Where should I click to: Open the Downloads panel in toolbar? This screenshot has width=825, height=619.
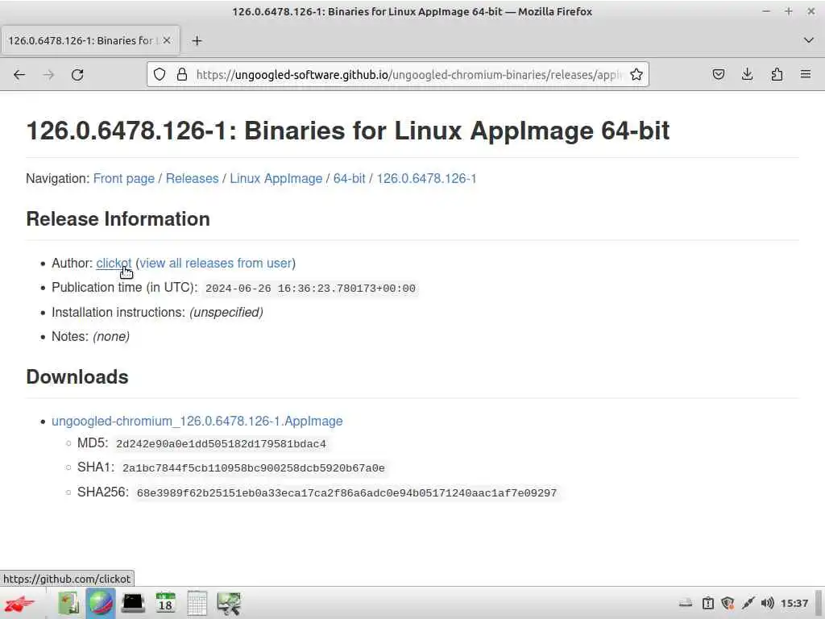click(747, 74)
